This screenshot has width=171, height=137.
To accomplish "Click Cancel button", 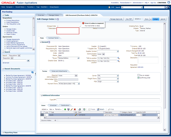I will click(x=163, y=19).
